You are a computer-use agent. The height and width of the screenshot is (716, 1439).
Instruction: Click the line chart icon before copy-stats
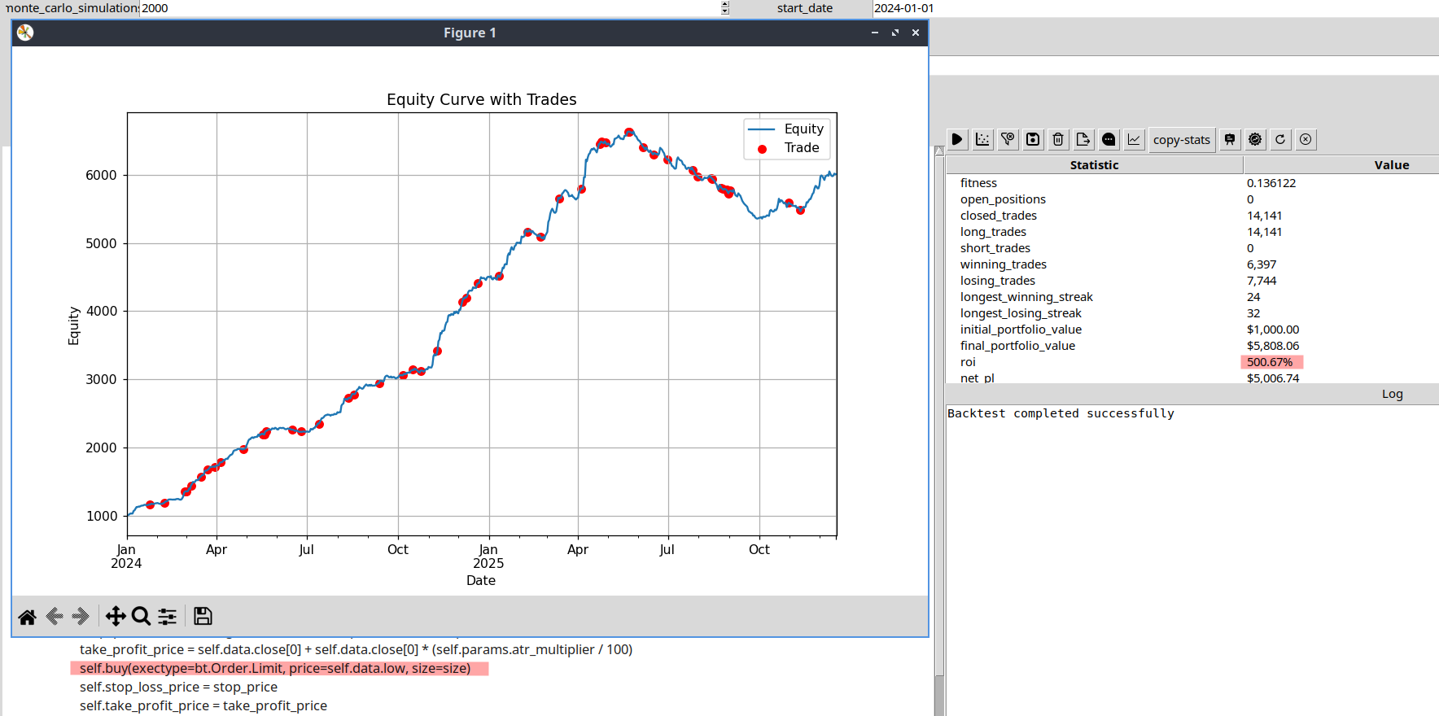[x=1134, y=139]
